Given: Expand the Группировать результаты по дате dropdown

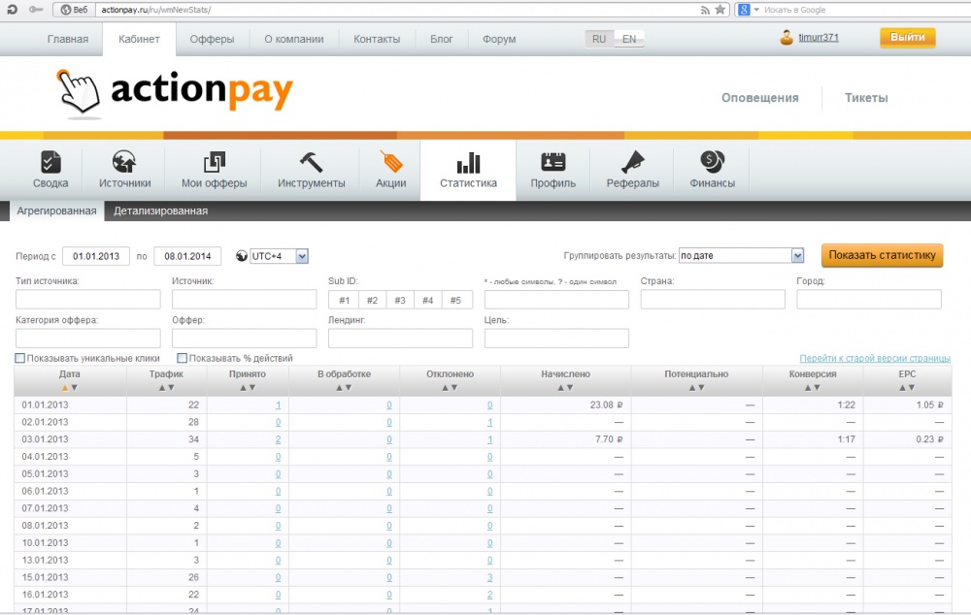Looking at the screenshot, I should point(797,255).
